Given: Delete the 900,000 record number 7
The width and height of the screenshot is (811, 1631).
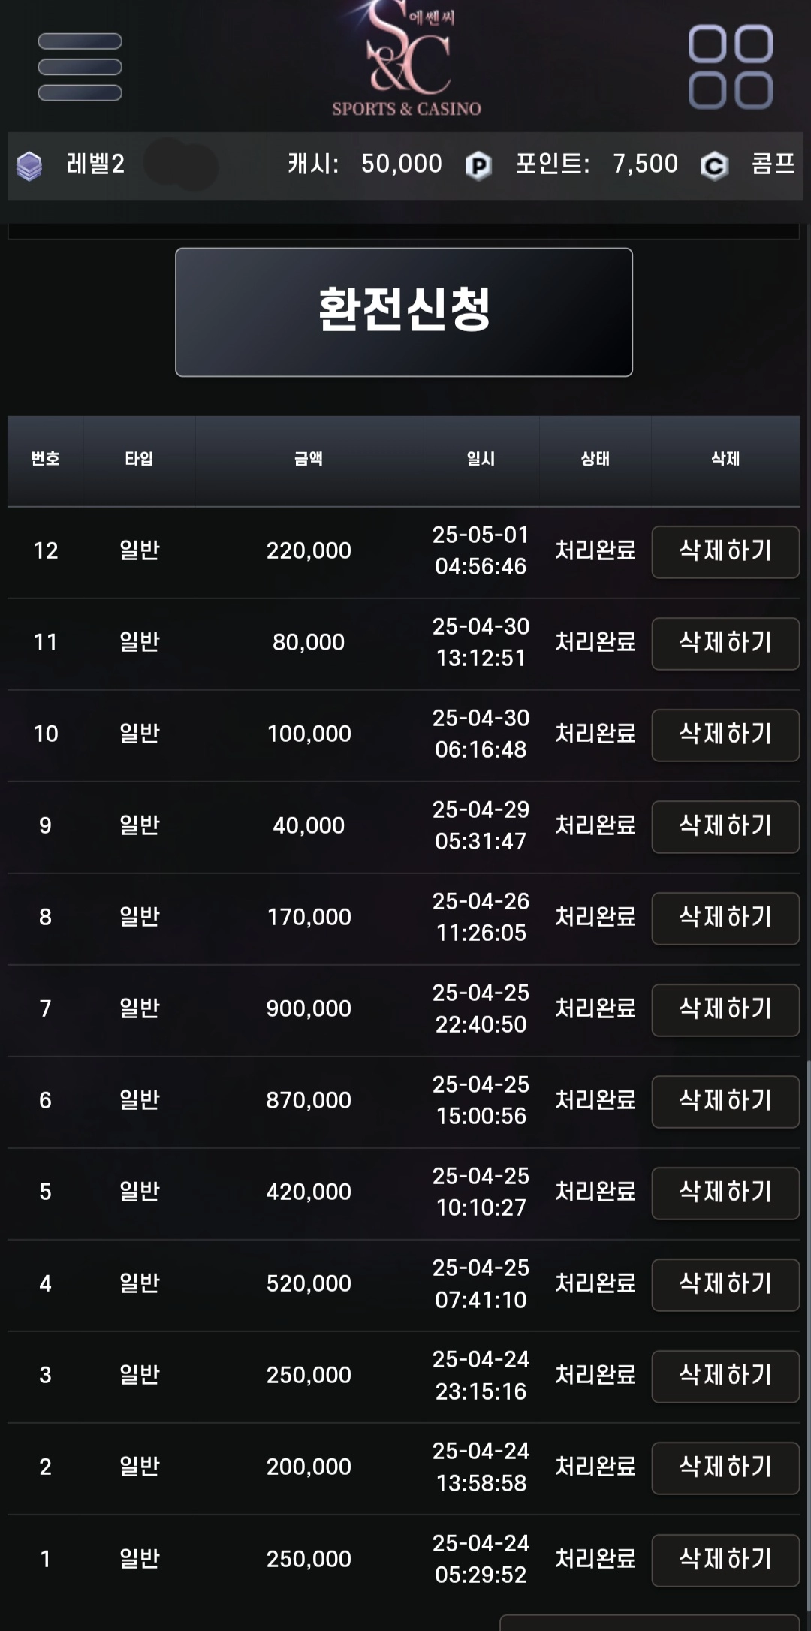Looking at the screenshot, I should (x=725, y=1010).
